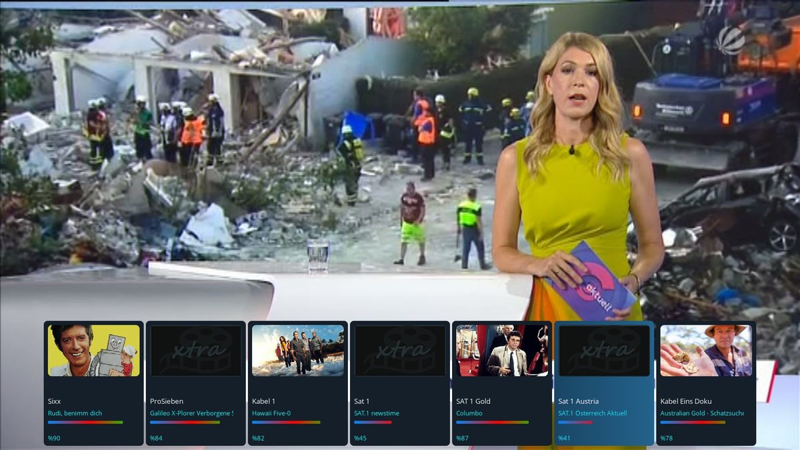
Task: Click the Kabel Eins Doku progress bar
Action: (693, 422)
